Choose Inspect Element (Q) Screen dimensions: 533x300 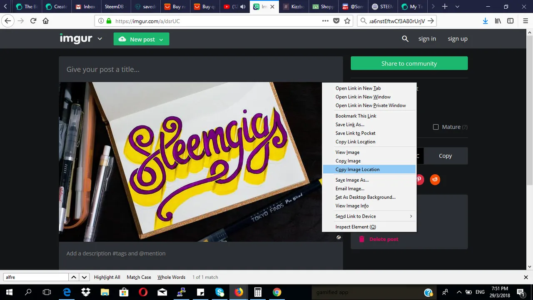point(369,227)
